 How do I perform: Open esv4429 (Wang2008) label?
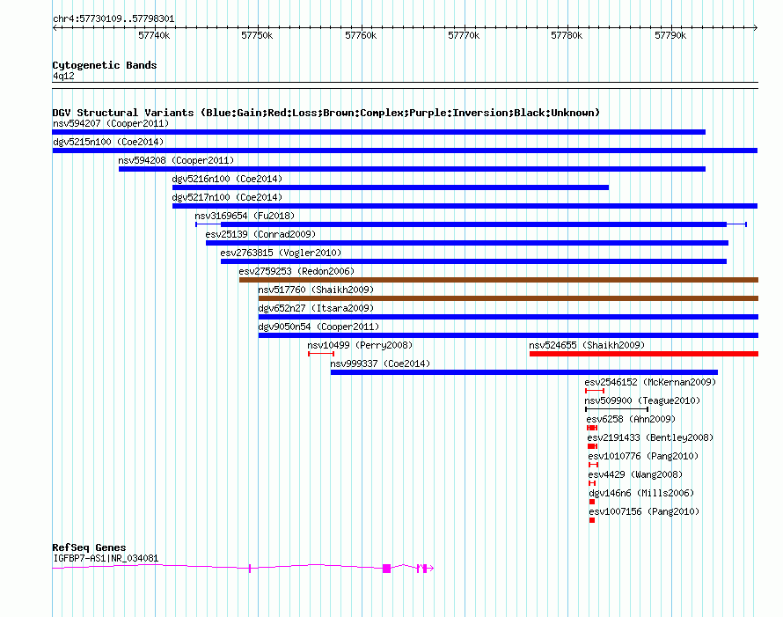(636, 474)
